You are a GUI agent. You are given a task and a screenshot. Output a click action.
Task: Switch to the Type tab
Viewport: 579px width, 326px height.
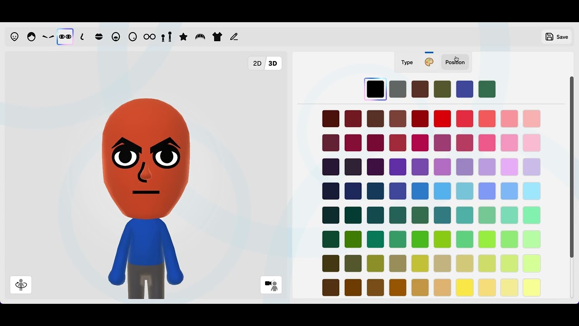click(407, 62)
